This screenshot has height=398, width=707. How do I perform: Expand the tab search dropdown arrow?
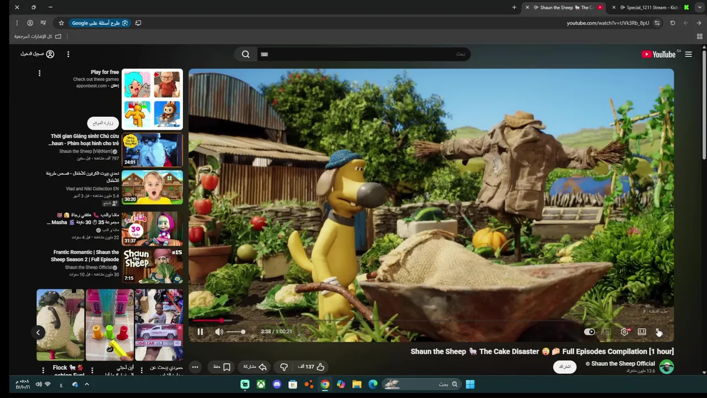(x=700, y=8)
